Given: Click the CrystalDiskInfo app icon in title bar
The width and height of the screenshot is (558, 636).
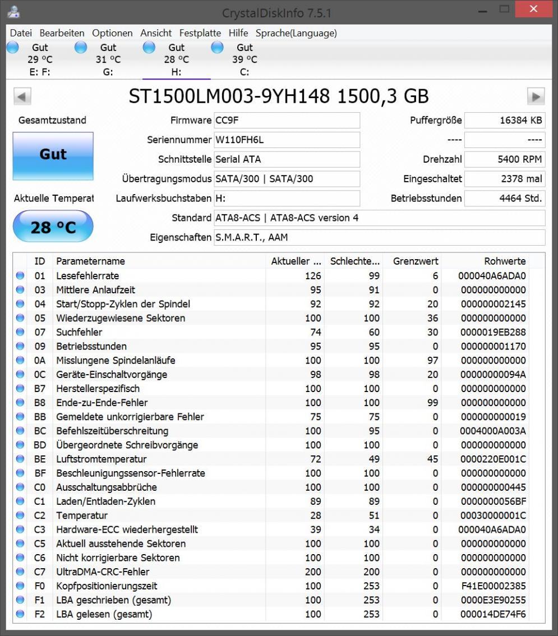Looking at the screenshot, I should tap(14, 12).
